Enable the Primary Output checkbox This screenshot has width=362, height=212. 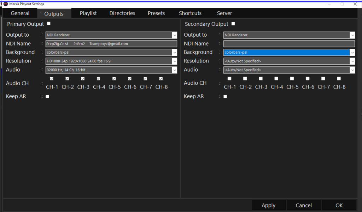(49, 24)
